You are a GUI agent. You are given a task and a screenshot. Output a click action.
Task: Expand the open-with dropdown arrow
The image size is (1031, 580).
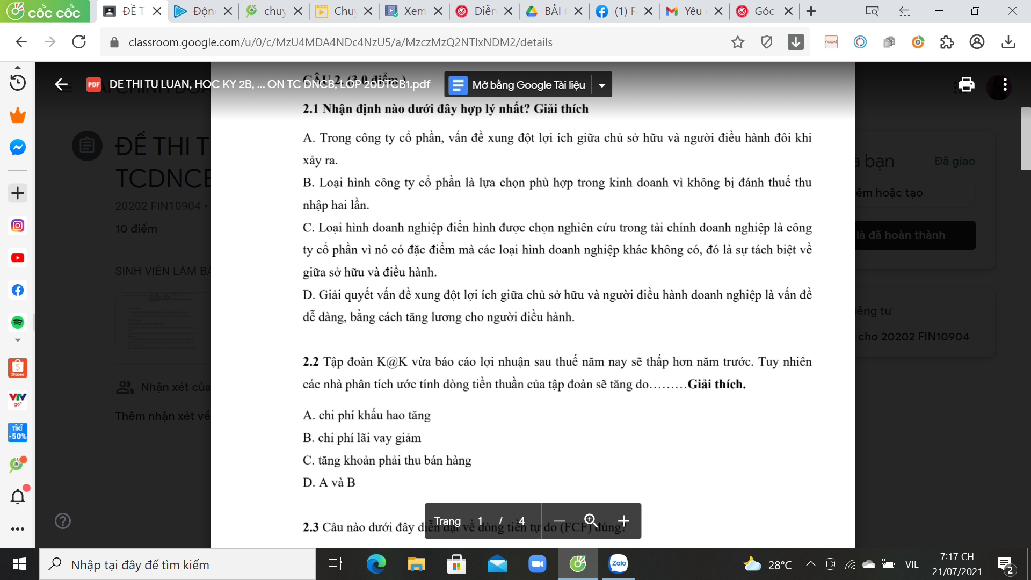pos(602,85)
